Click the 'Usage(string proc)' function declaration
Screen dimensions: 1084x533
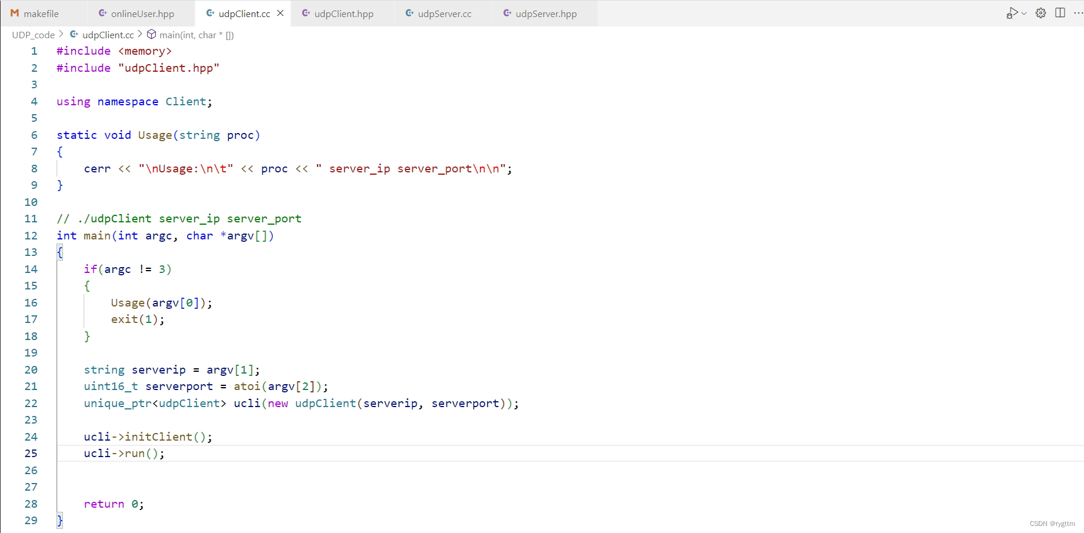[199, 135]
